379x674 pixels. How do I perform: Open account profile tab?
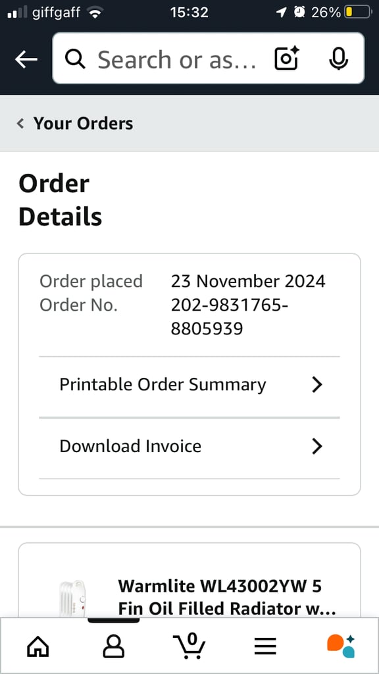(113, 646)
